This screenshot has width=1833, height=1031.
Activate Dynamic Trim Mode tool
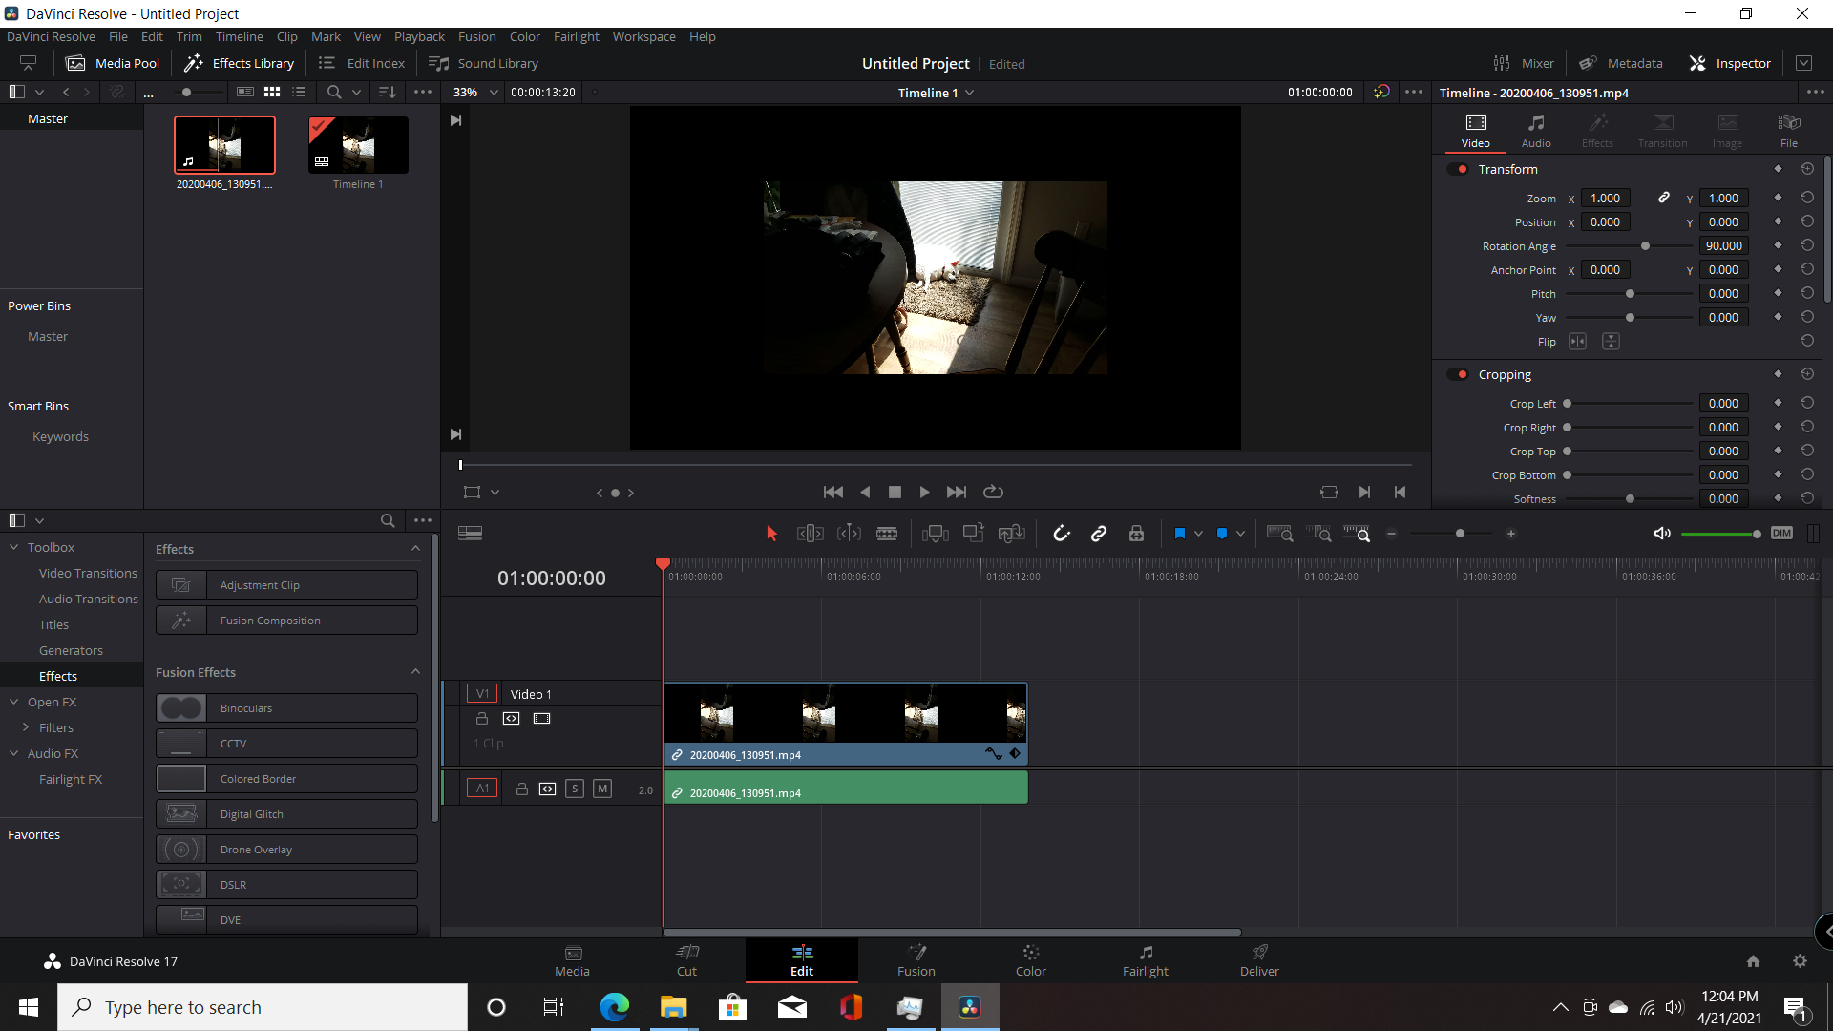click(x=849, y=534)
